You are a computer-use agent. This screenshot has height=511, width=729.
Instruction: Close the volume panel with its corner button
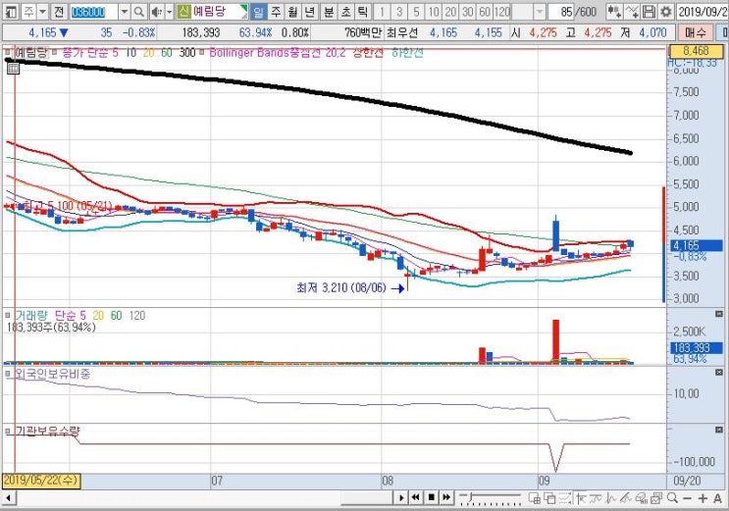(x=719, y=314)
